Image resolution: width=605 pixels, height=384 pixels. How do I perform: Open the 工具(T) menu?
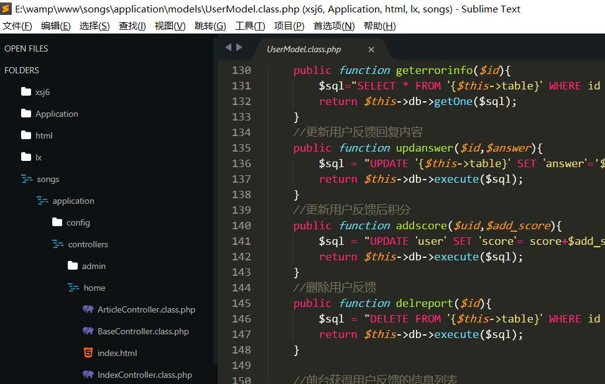pos(250,26)
